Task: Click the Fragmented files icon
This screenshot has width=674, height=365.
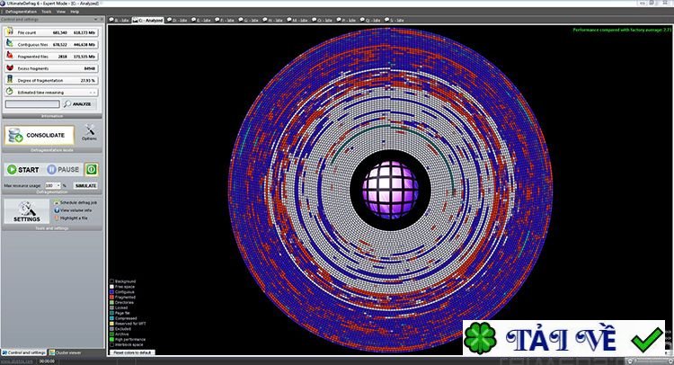Action: click(10, 56)
